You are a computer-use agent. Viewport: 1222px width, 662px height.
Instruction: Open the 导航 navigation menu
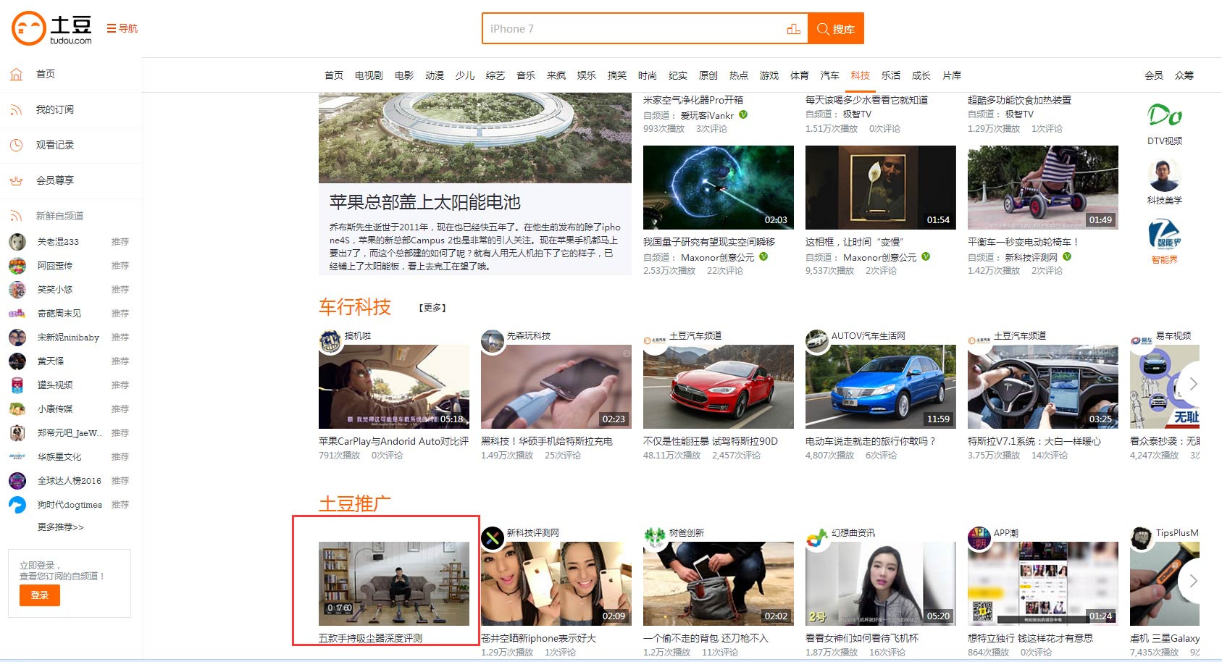point(122,28)
